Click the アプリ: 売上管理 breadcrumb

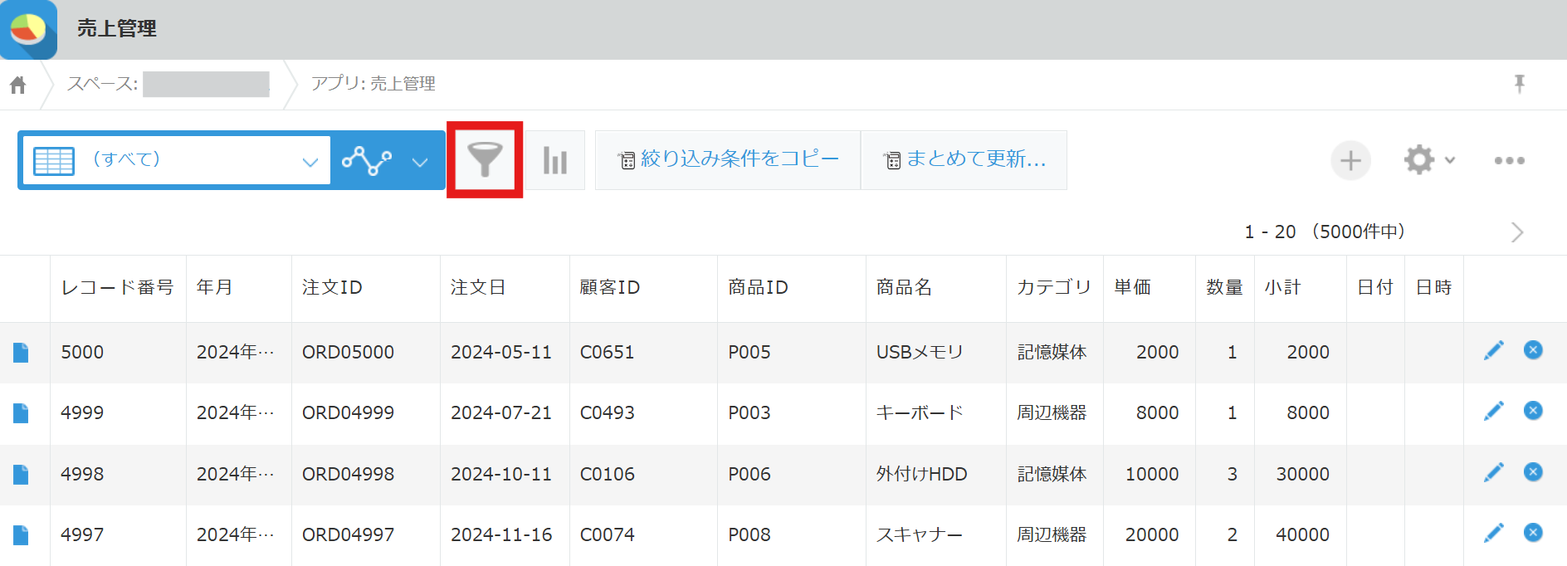(373, 84)
